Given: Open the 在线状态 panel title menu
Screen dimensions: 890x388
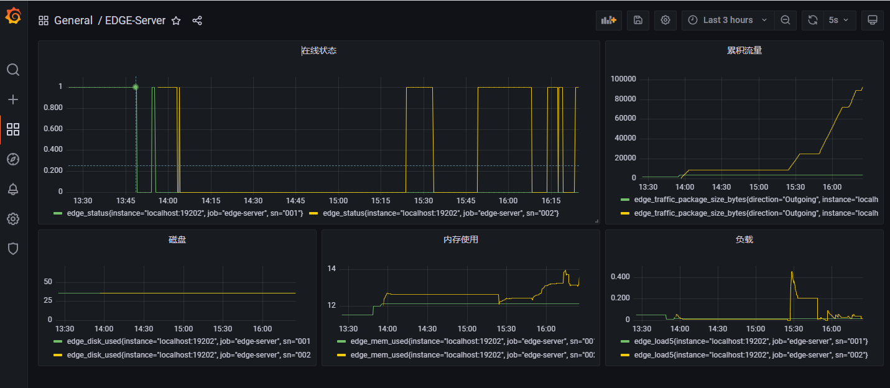Looking at the screenshot, I should pyautogui.click(x=319, y=50).
